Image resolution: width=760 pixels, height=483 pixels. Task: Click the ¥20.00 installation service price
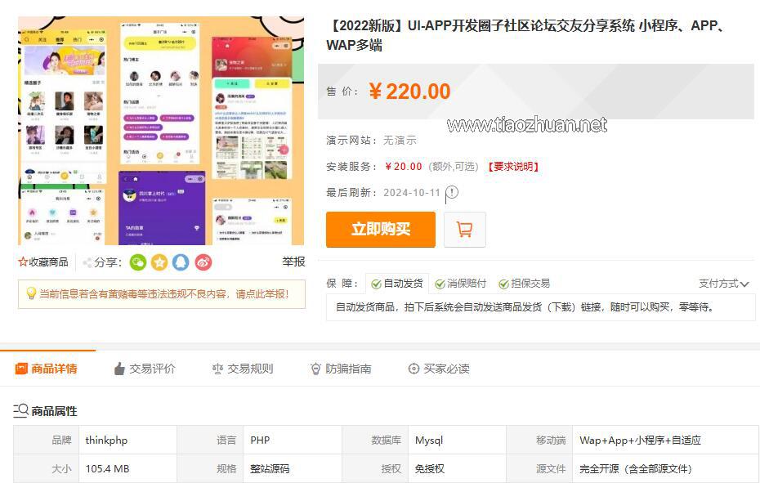pos(403,167)
